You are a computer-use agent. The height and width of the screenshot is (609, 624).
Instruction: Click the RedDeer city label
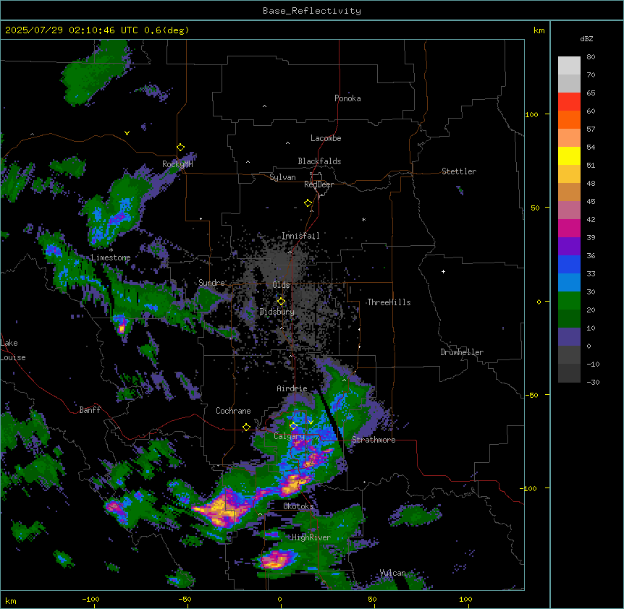pos(319,184)
